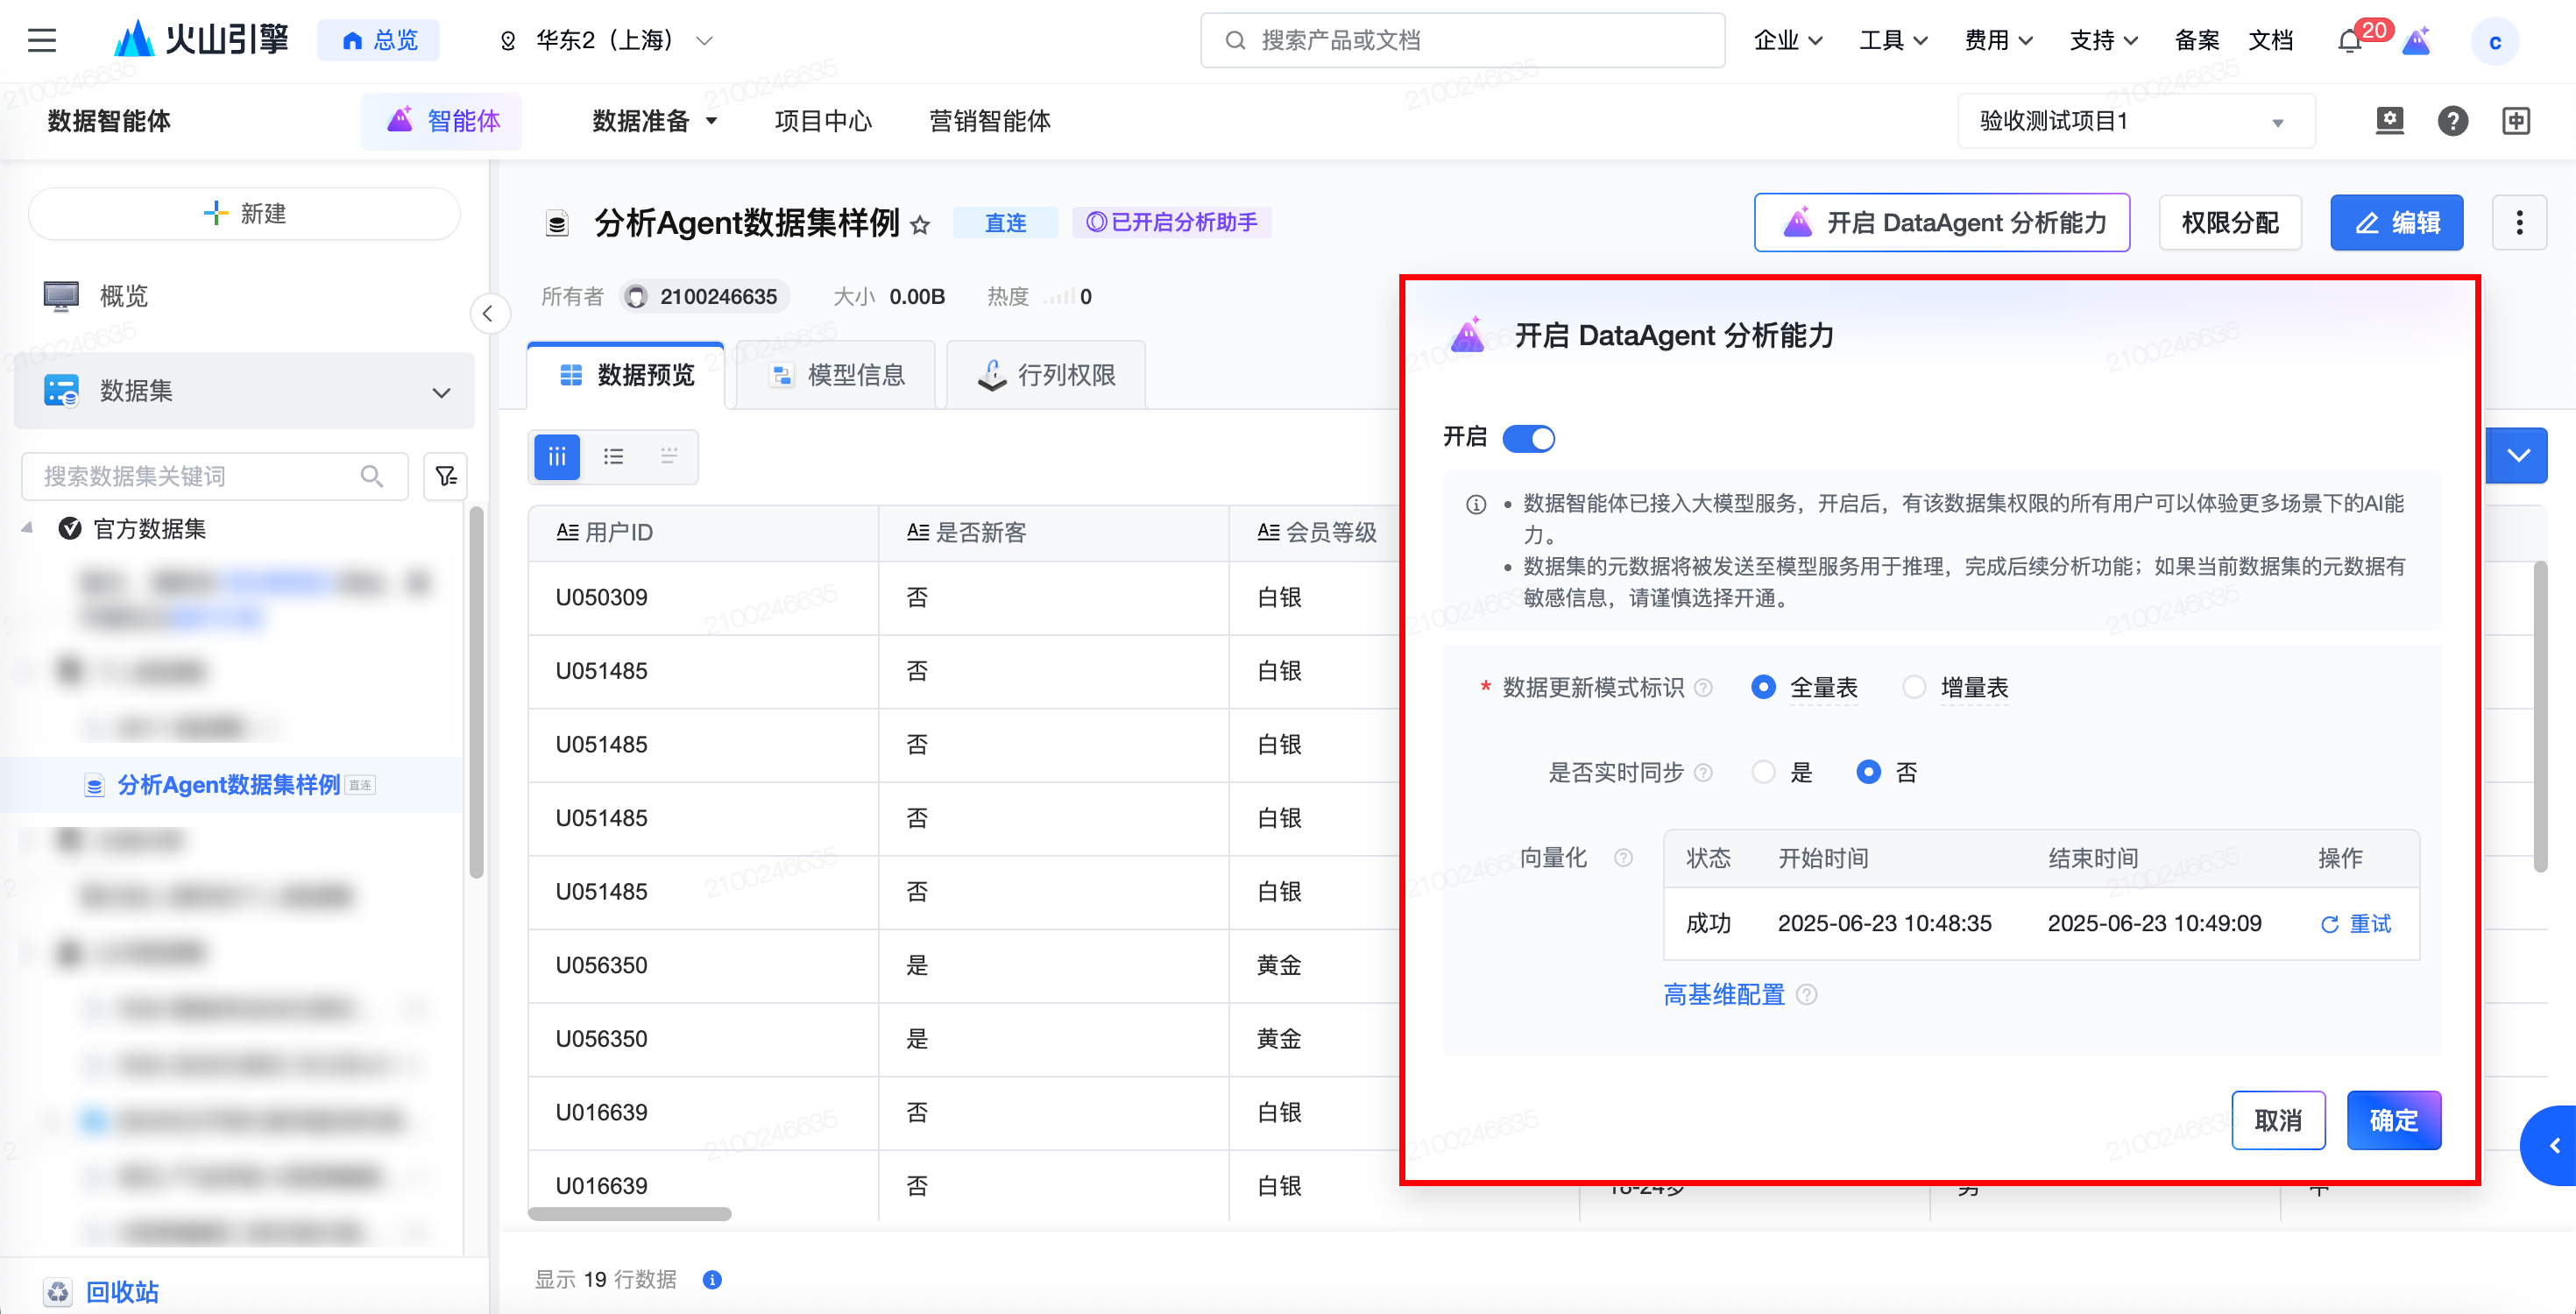This screenshot has width=2576, height=1314.
Task: Click the 重试 retry link
Action: pos(2356,924)
